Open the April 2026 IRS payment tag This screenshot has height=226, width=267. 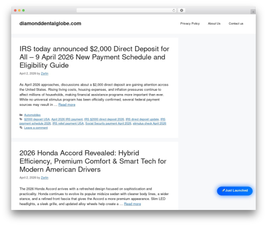[x=67, y=119]
